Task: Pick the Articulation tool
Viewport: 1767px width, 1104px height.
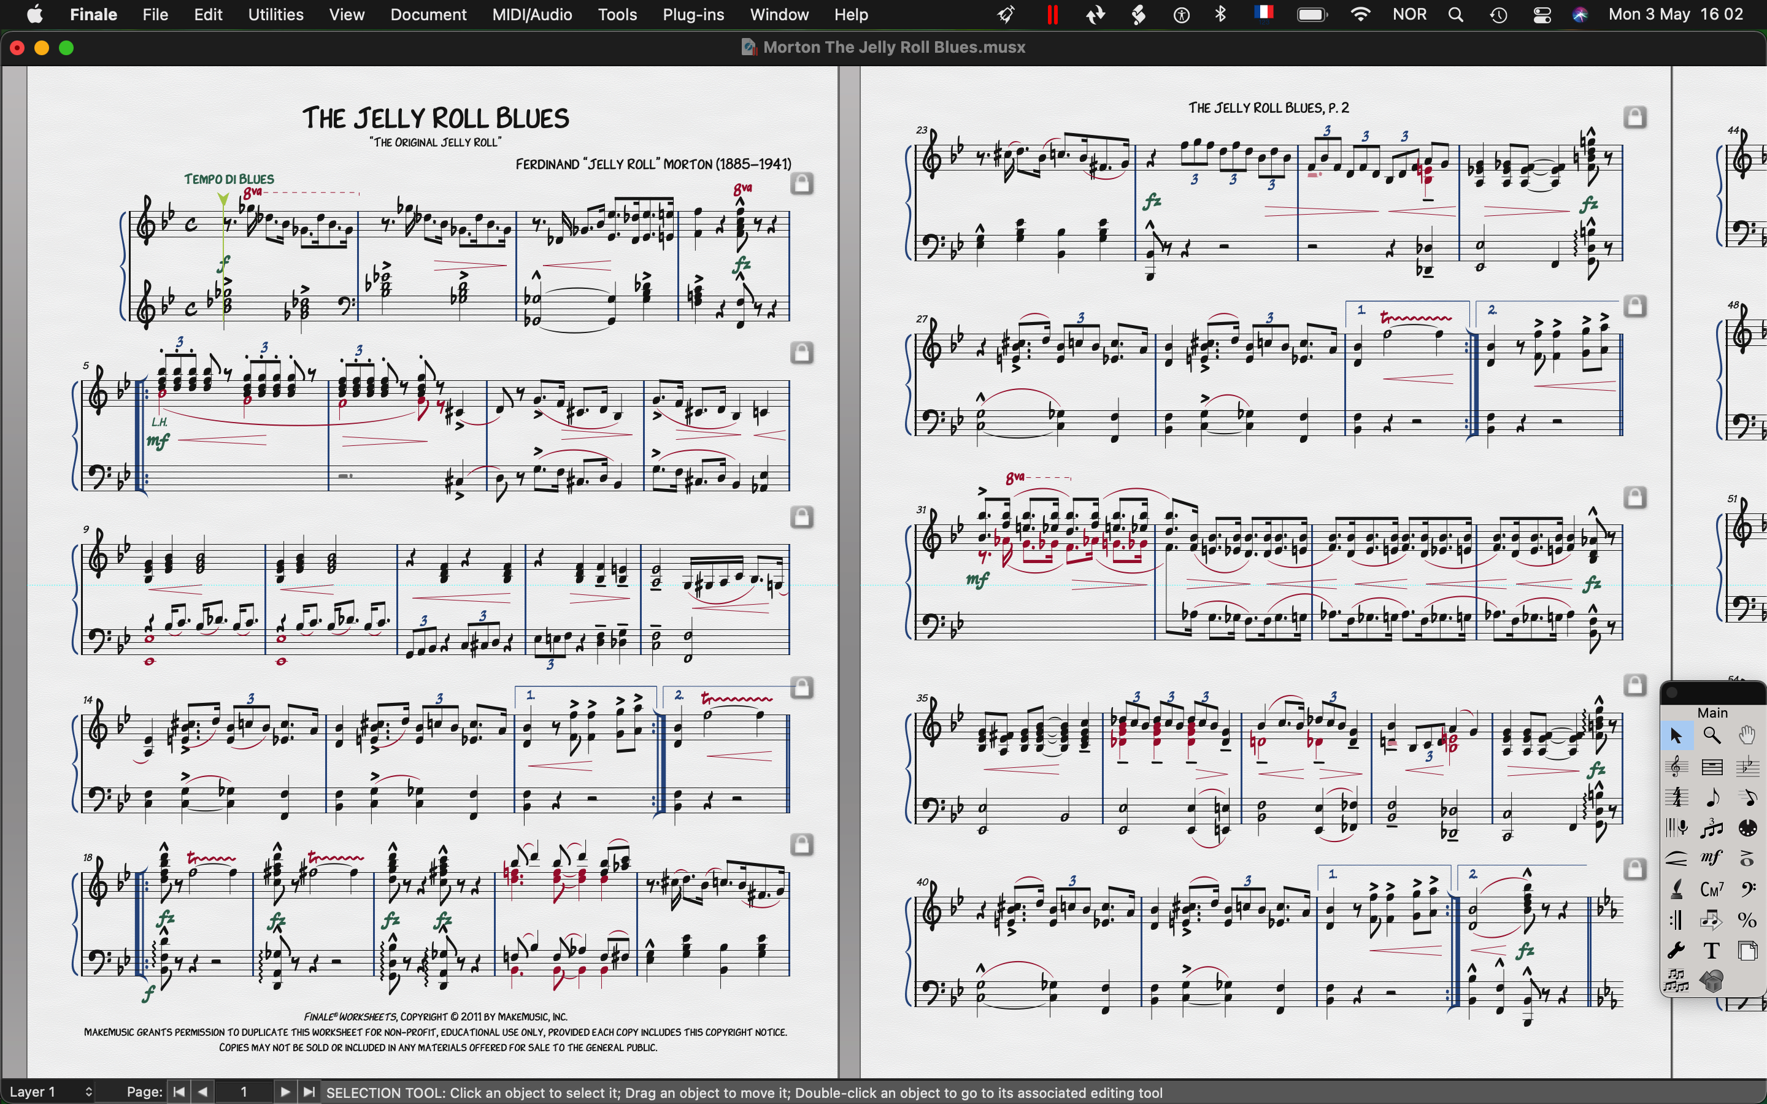Action: [1748, 859]
